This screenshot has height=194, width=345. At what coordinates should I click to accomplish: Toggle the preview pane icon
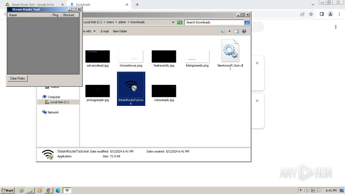click(237, 31)
